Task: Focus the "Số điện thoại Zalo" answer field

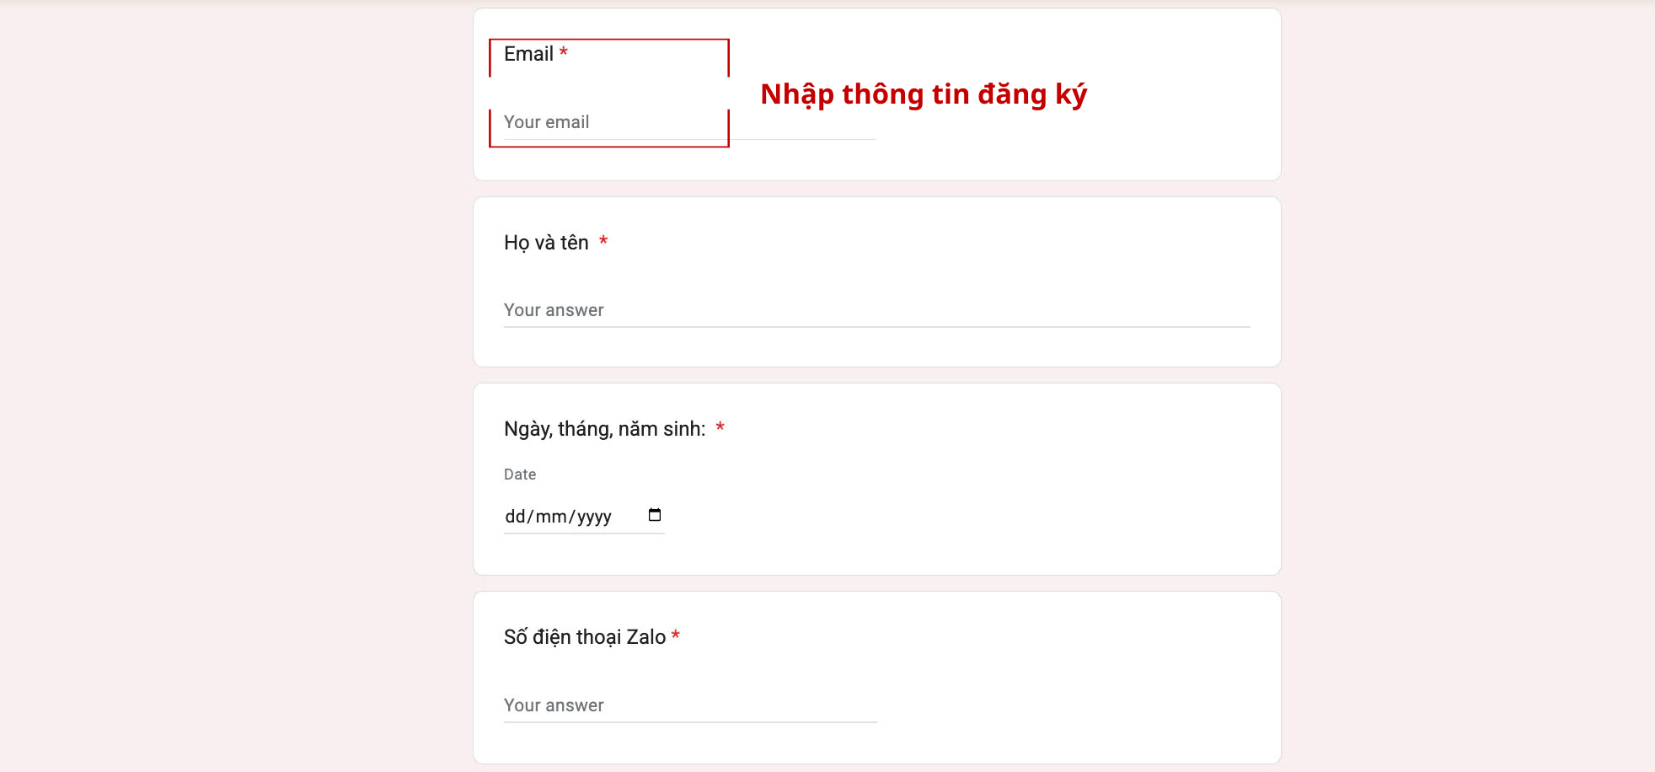Action: pyautogui.click(x=690, y=705)
